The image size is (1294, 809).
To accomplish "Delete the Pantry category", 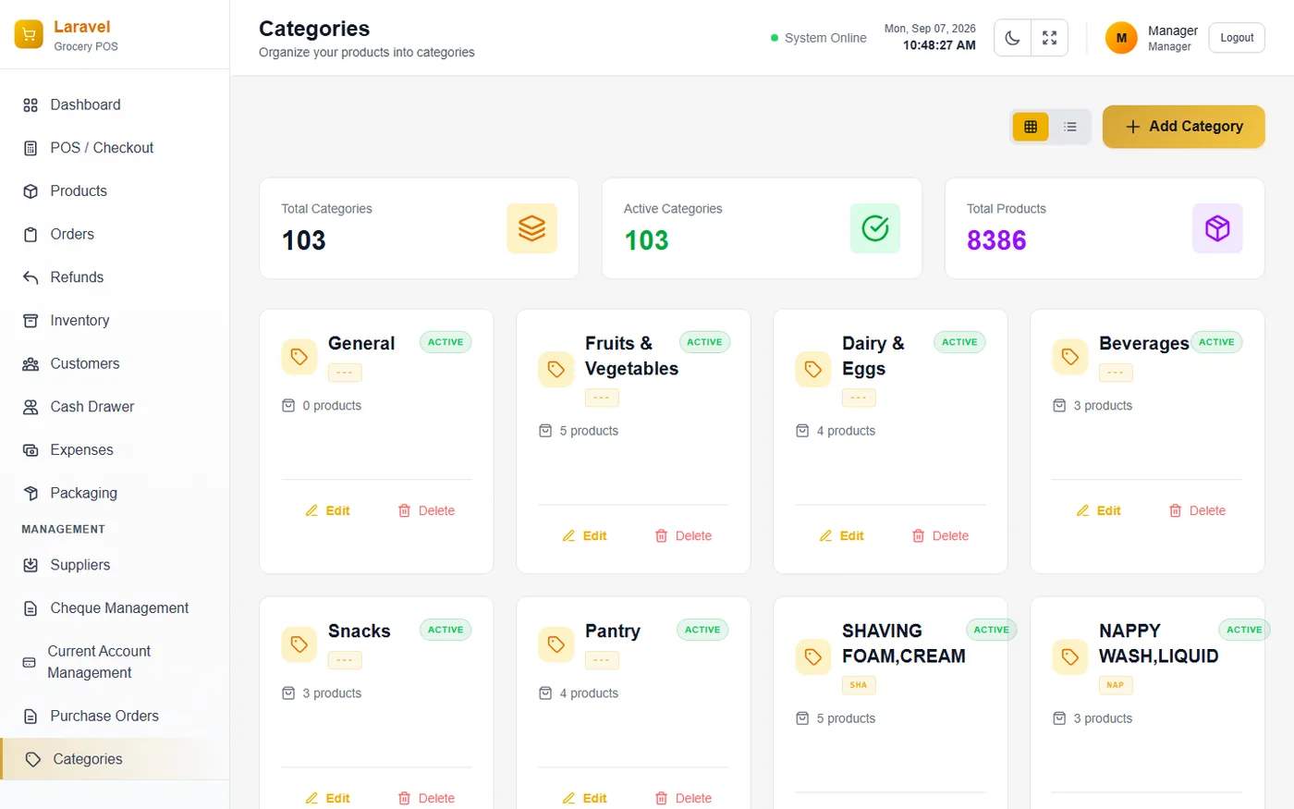I will 683,798.
